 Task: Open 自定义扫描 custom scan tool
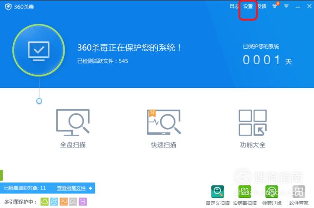[x=218, y=195]
